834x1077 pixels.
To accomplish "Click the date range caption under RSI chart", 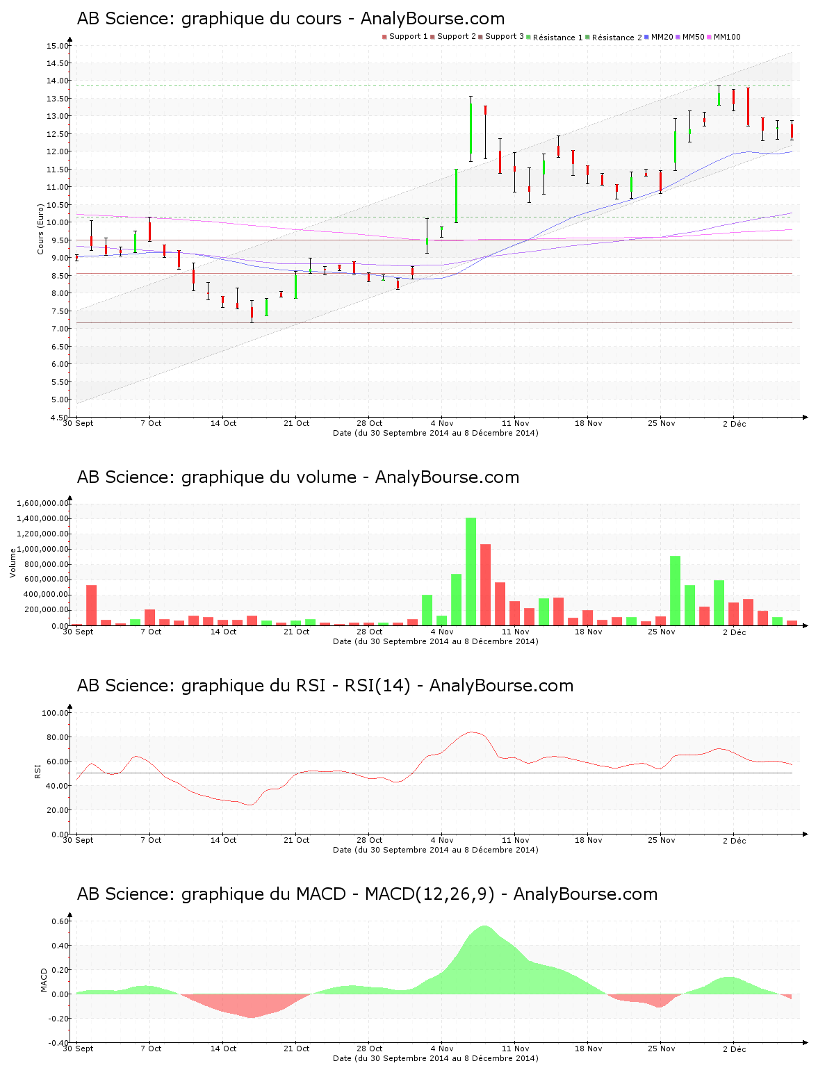I will [436, 850].
